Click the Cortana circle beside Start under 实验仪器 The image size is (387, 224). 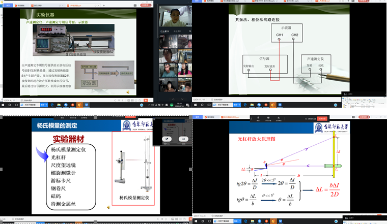coord(10,105)
